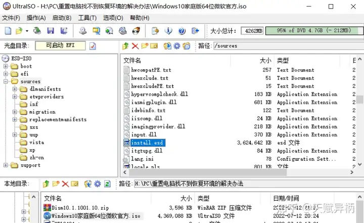Click the rename icon in the local panel
This screenshot has width=364, height=223.
pos(74,184)
